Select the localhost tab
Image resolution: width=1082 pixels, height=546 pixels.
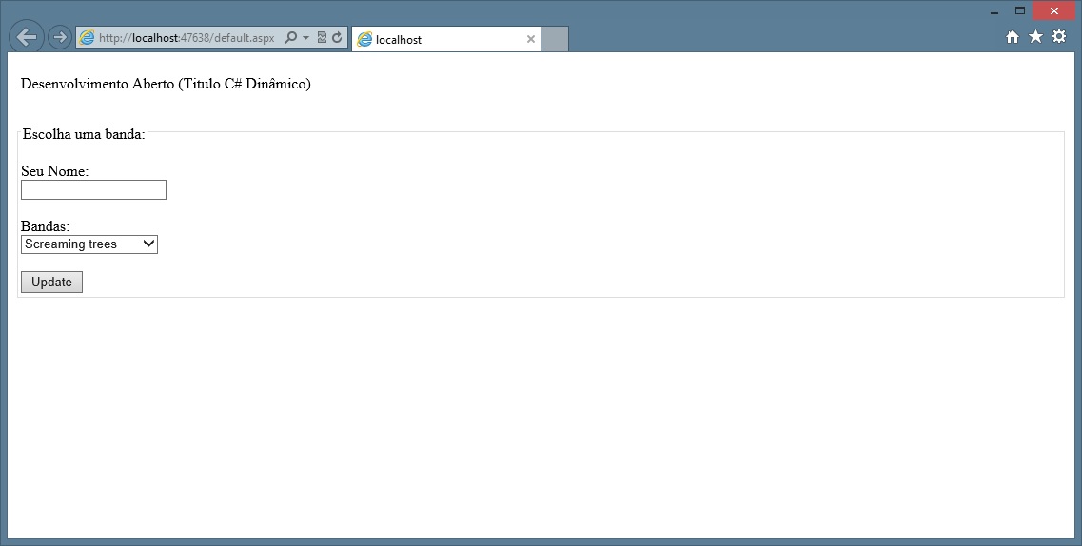[x=438, y=39]
